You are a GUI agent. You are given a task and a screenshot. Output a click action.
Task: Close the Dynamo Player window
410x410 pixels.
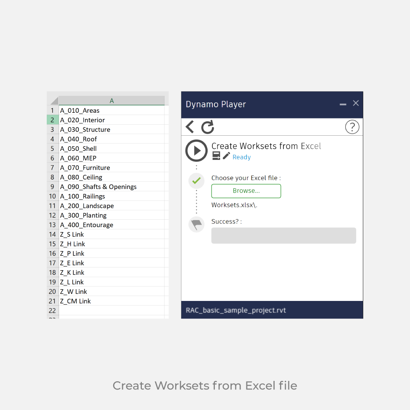coord(355,103)
